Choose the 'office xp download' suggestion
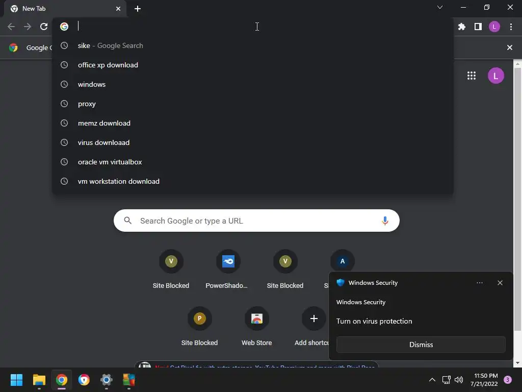This screenshot has height=392, width=522. pos(253,65)
